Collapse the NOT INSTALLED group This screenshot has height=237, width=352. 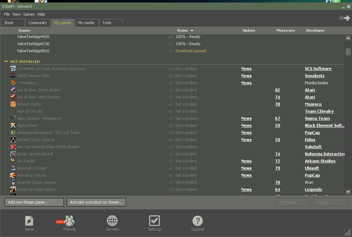(6, 61)
